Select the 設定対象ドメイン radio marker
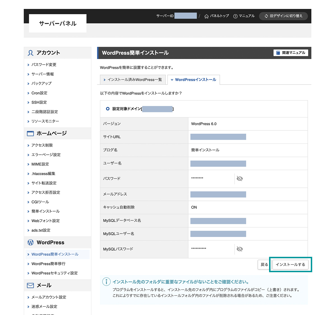This screenshot has width=336, height=315. pos(108,109)
